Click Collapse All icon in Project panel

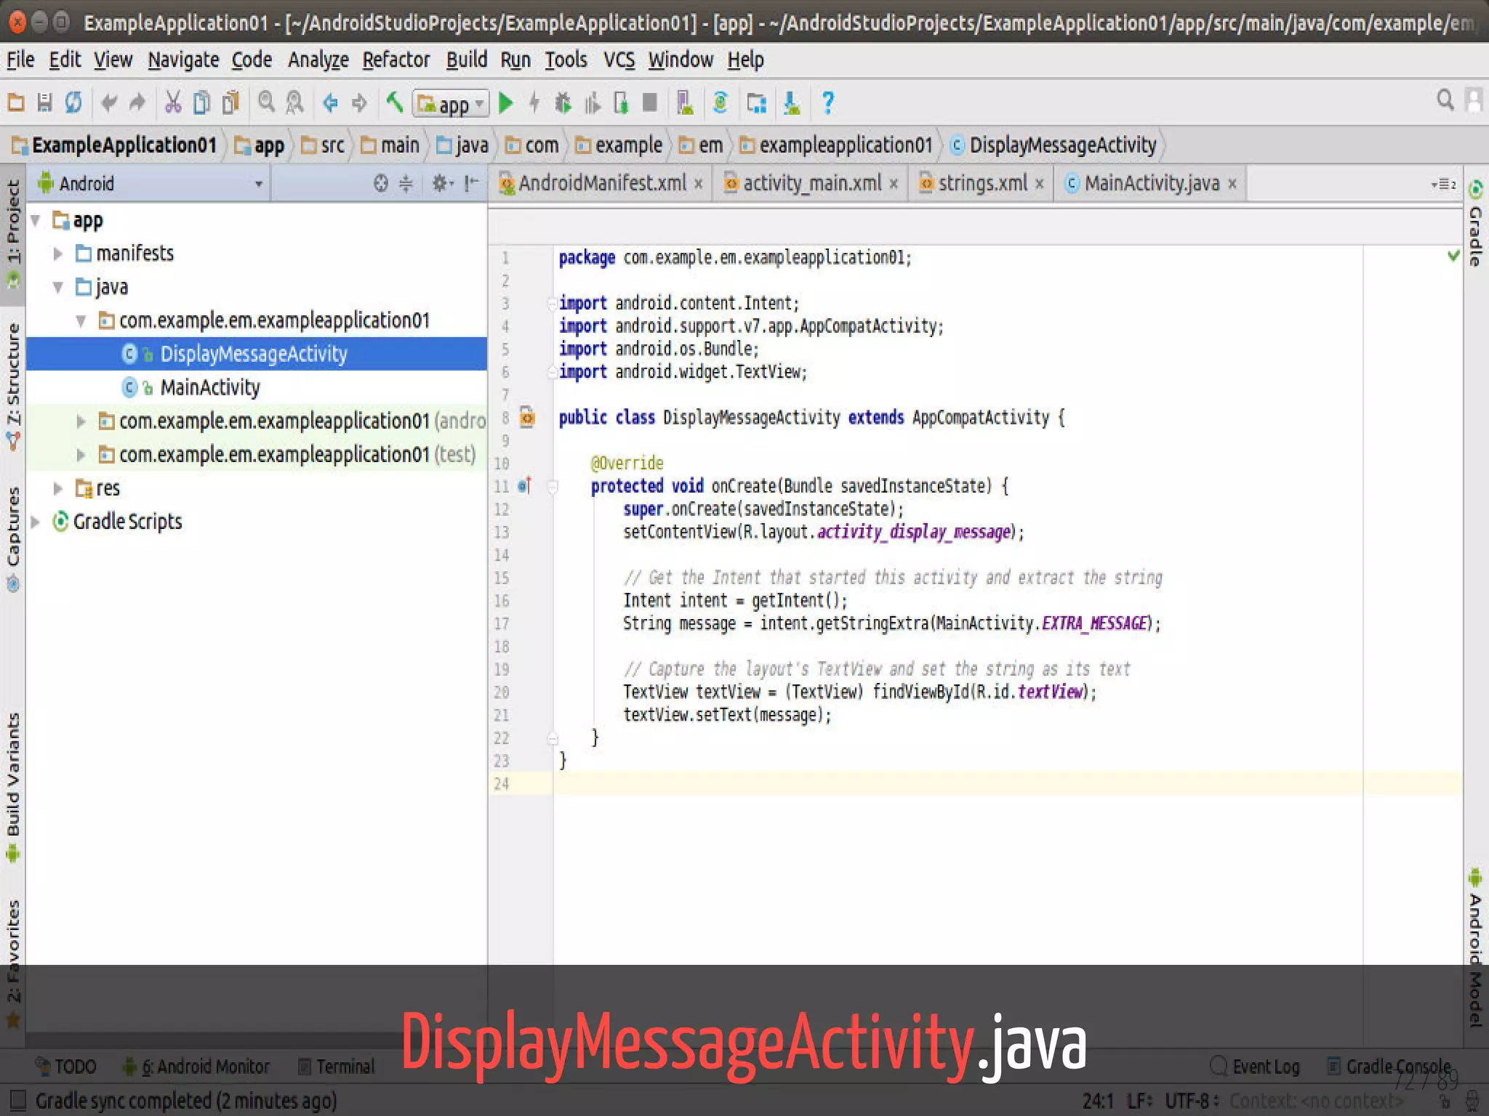tap(406, 183)
